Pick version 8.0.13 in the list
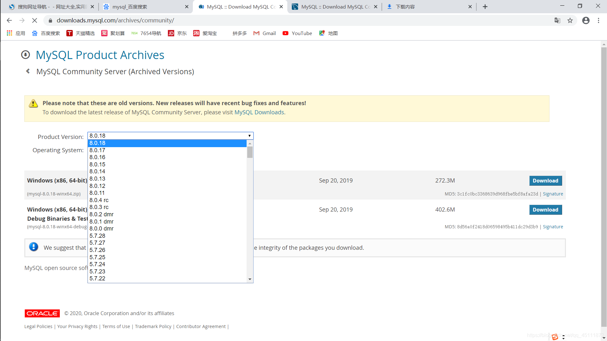Screen dimensions: 607x341 167,179
